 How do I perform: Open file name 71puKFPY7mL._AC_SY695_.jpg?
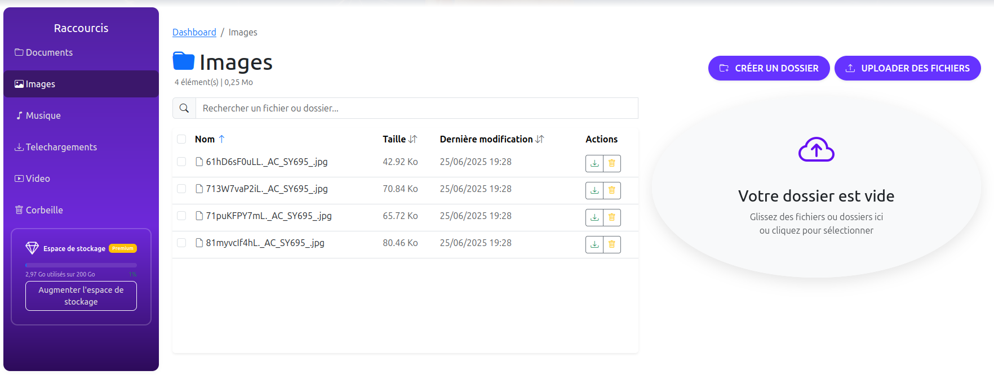click(x=269, y=216)
